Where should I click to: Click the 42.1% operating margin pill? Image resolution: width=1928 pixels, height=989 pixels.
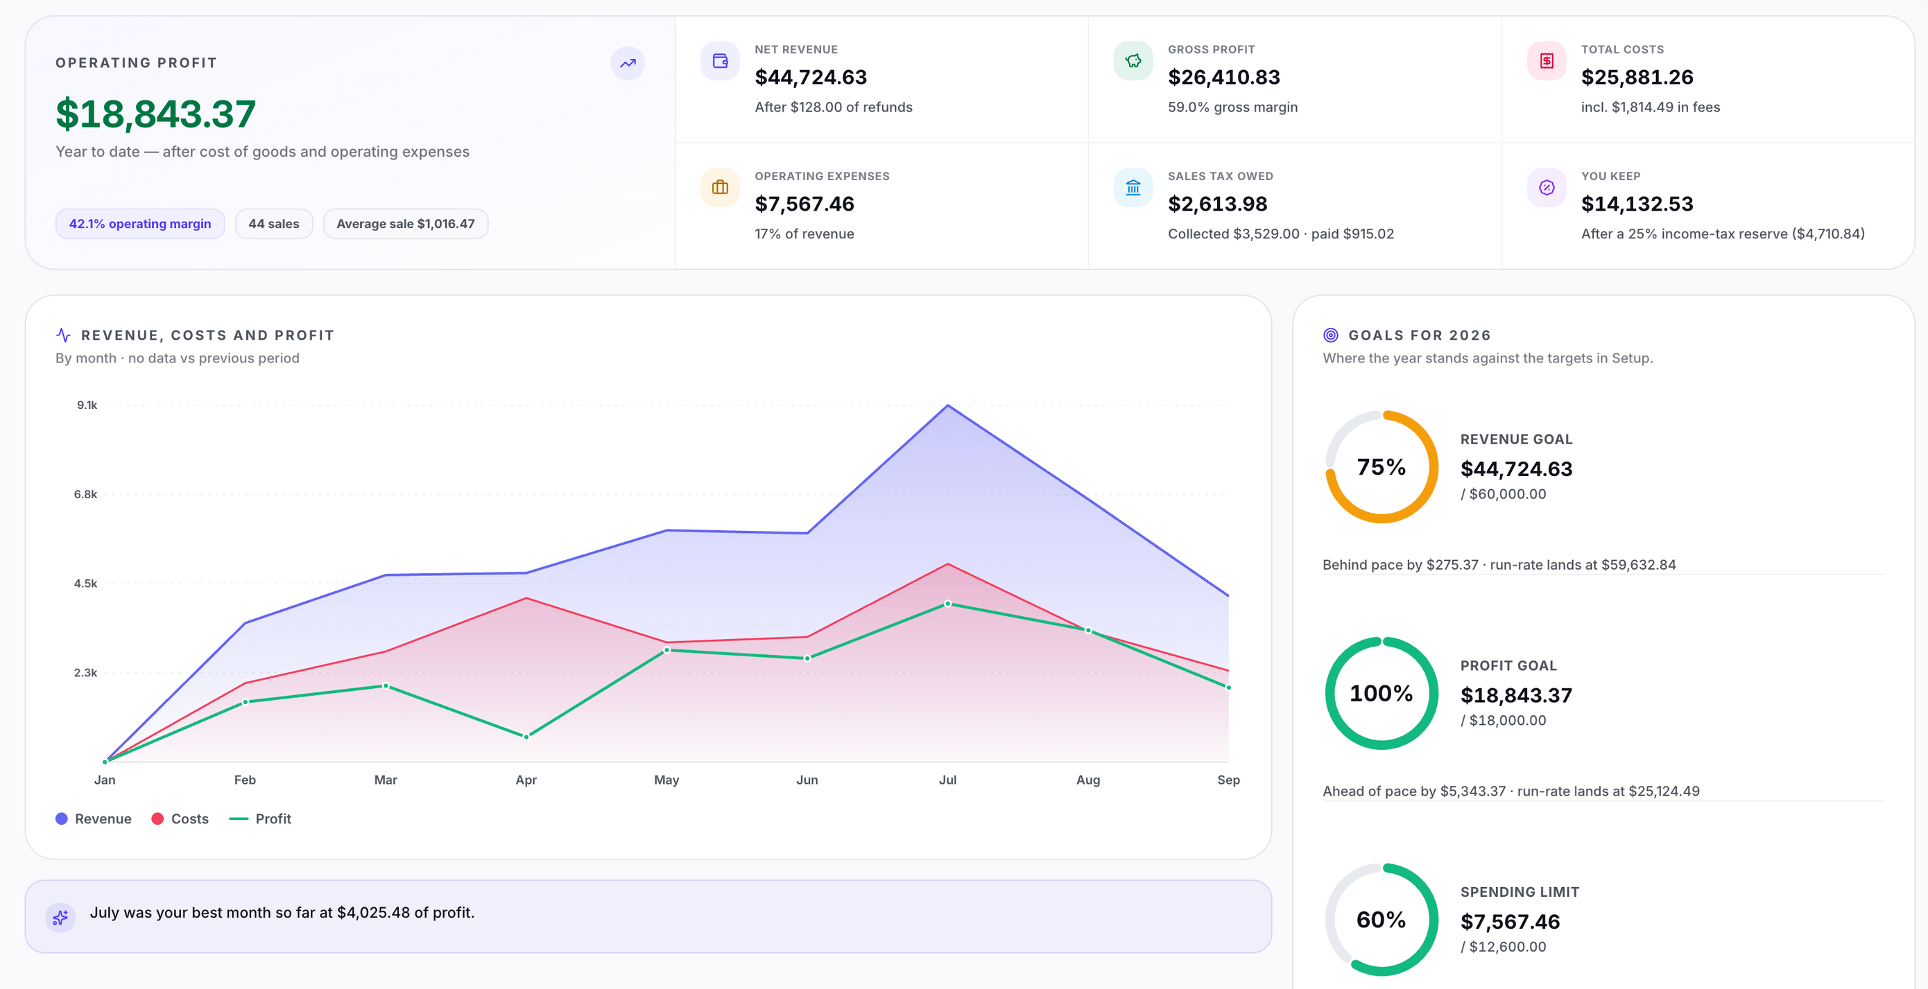click(x=140, y=224)
